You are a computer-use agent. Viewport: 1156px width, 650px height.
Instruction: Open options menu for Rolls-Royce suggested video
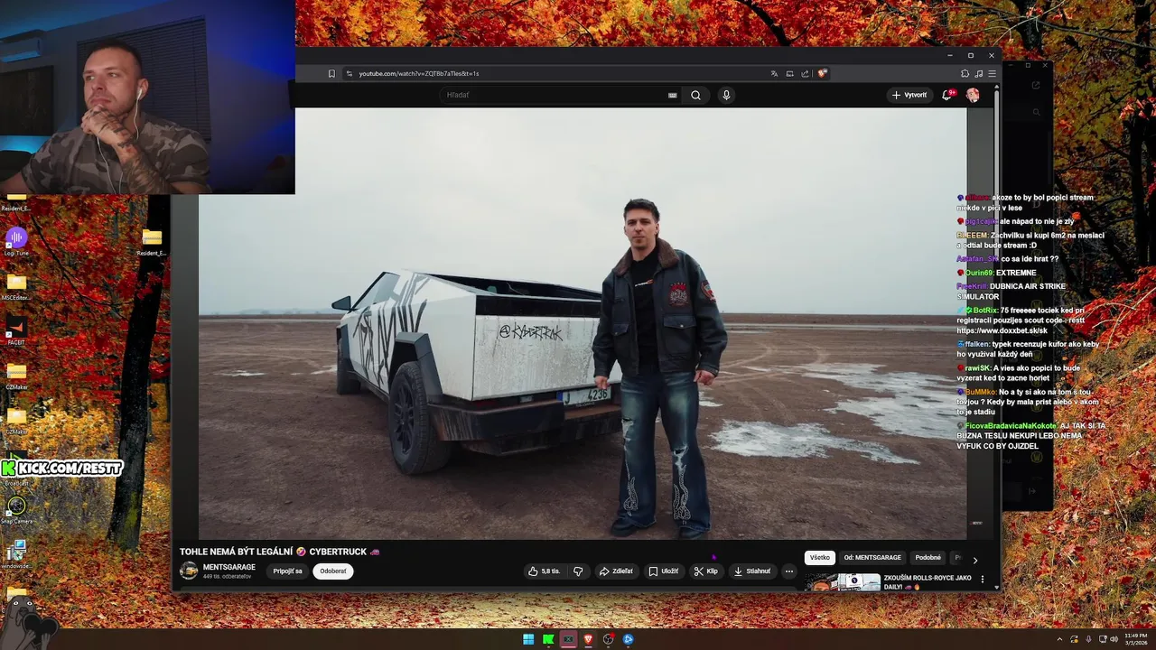[983, 580]
